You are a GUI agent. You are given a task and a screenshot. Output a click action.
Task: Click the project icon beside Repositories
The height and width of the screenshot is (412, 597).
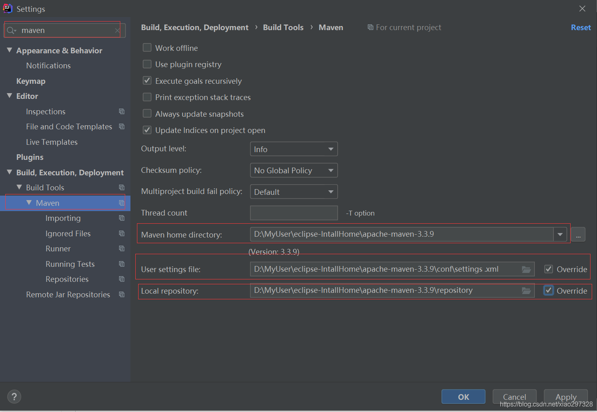coord(122,279)
